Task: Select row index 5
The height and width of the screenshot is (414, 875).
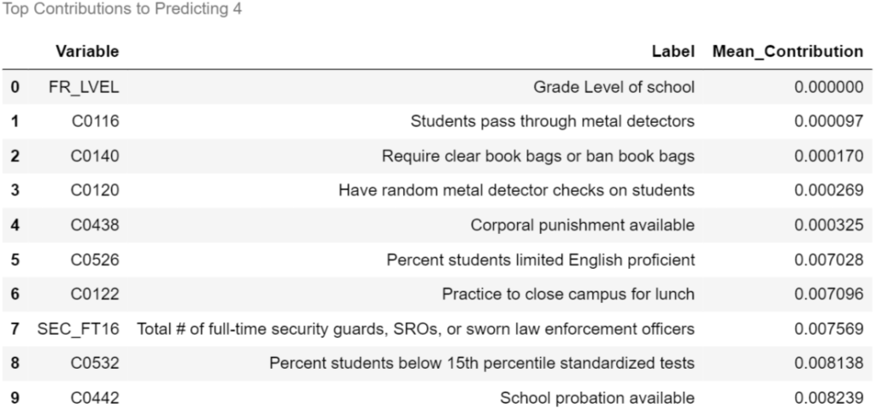Action: tap(15, 259)
